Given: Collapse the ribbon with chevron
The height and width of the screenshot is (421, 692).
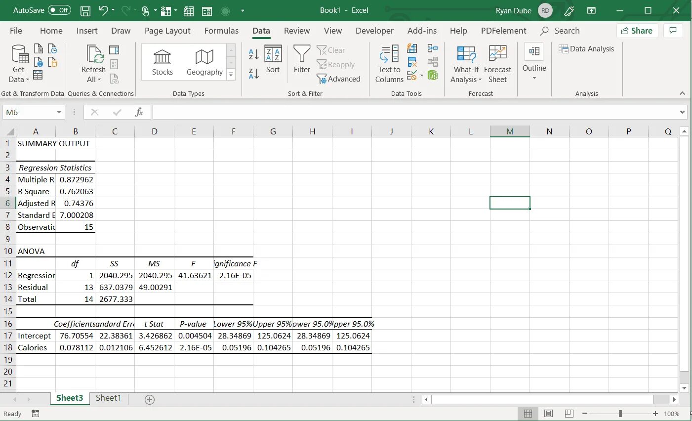Looking at the screenshot, I should tap(682, 93).
